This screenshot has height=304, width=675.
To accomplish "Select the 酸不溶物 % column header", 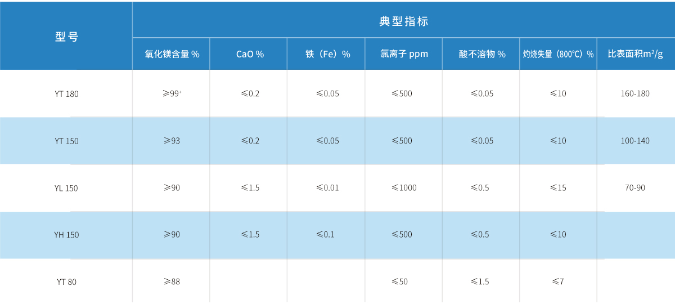I will [482, 54].
